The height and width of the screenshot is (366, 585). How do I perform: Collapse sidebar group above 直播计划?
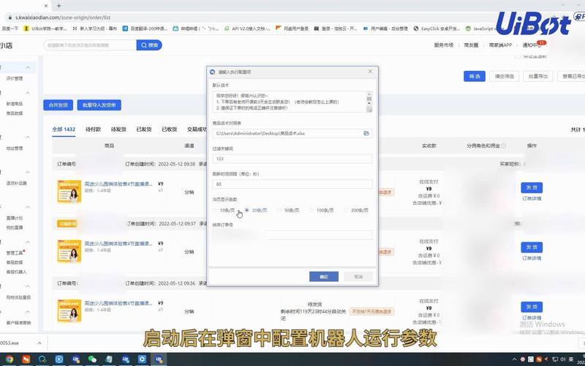point(28,207)
